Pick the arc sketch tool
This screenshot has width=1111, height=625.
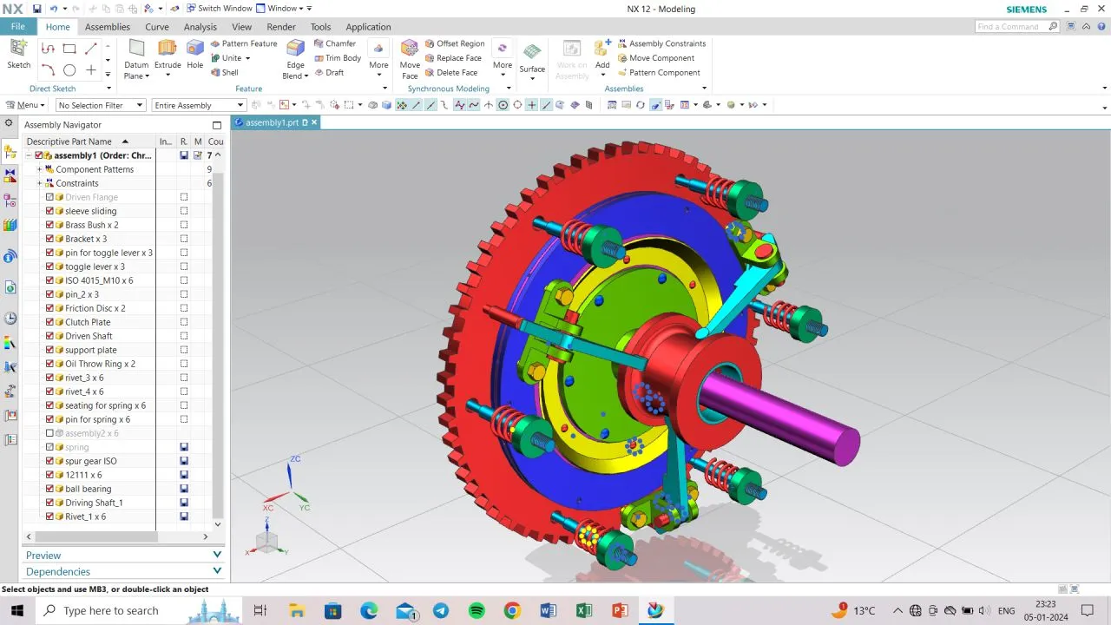[49, 70]
